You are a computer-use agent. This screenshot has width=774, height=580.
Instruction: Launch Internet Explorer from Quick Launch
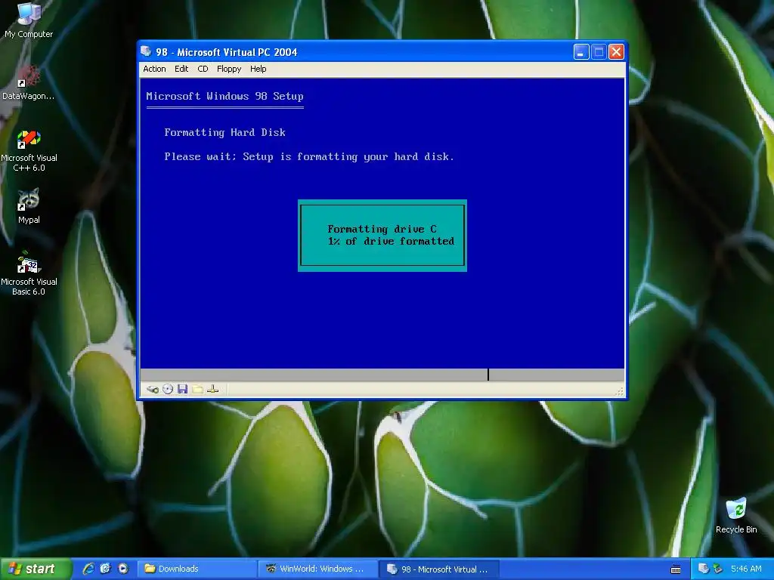click(x=88, y=569)
